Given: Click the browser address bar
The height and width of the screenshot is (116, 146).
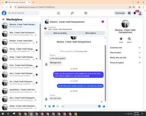Looking at the screenshot, I should 72,7.
